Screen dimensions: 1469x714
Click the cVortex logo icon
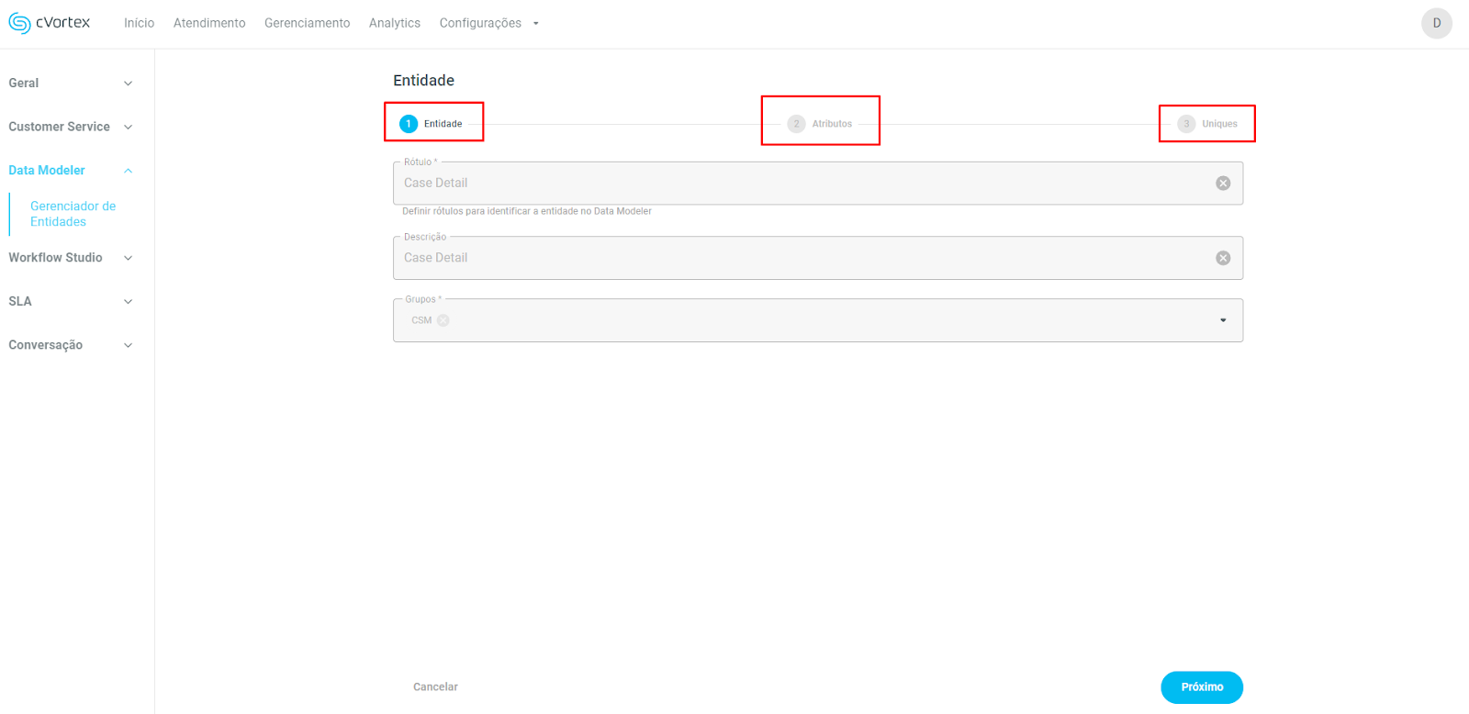tap(19, 23)
